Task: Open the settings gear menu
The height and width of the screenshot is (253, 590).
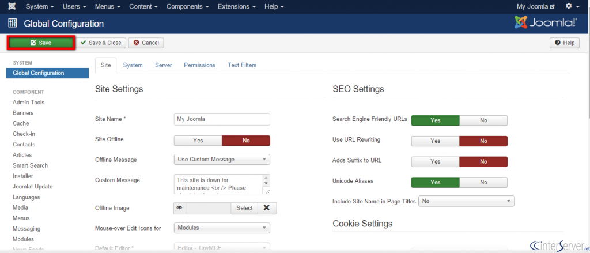Action: [x=572, y=6]
